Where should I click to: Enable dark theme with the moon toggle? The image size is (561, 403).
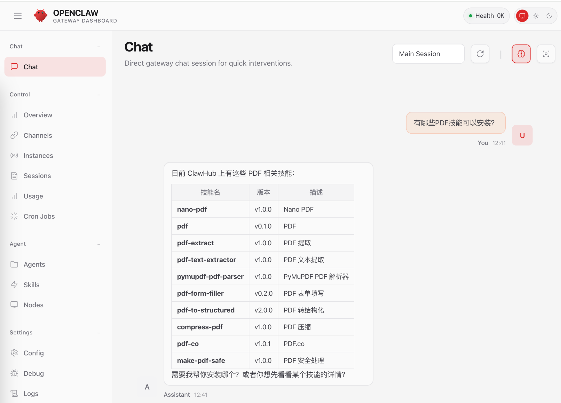pos(549,16)
